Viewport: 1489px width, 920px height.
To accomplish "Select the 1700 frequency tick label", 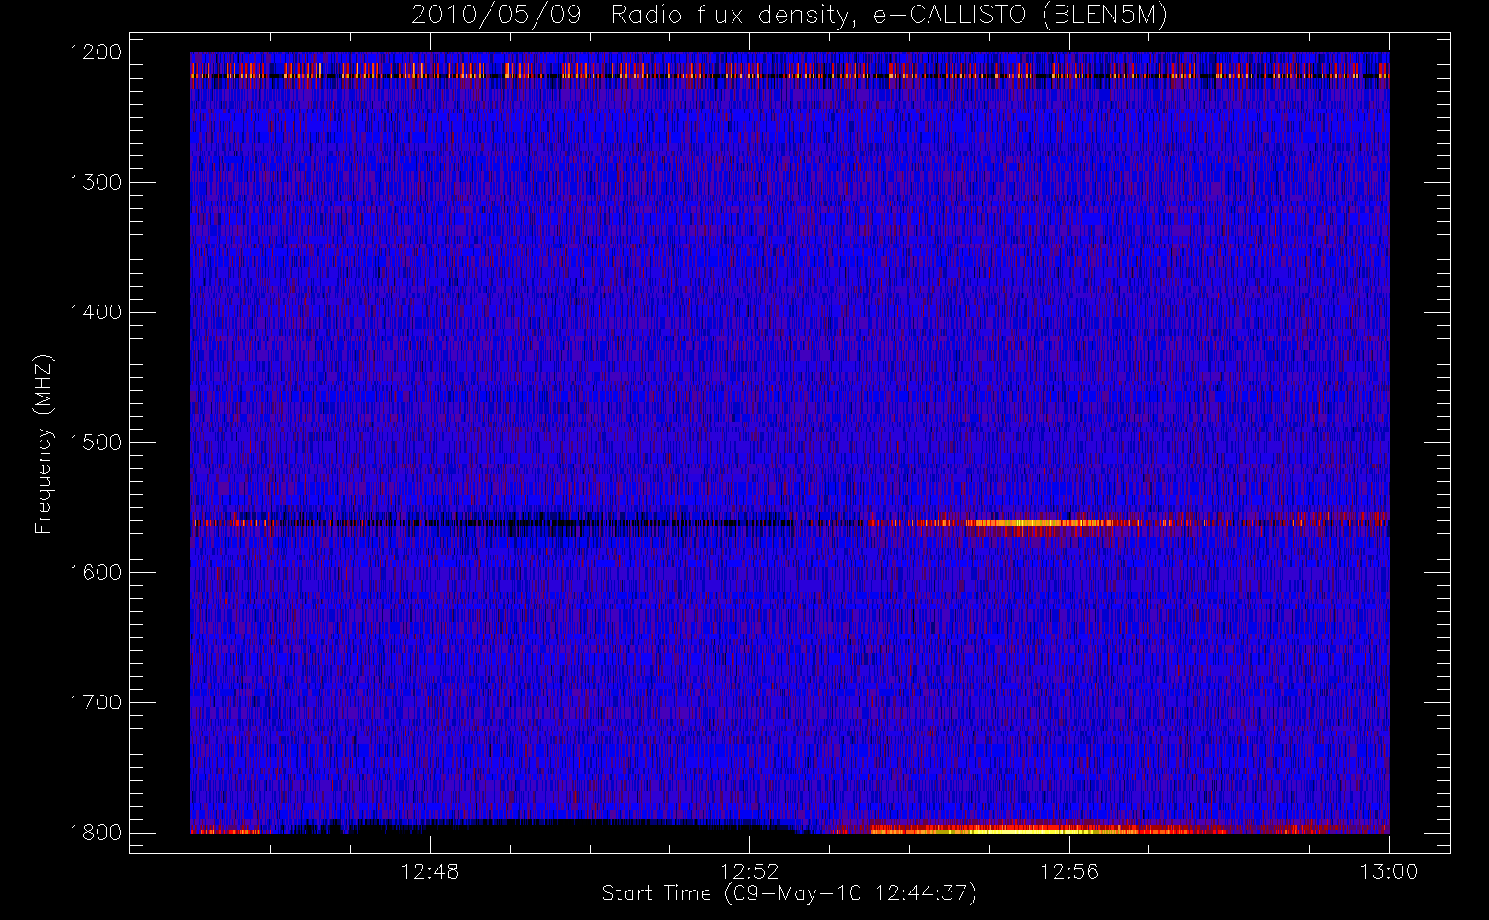I will 96,702.
